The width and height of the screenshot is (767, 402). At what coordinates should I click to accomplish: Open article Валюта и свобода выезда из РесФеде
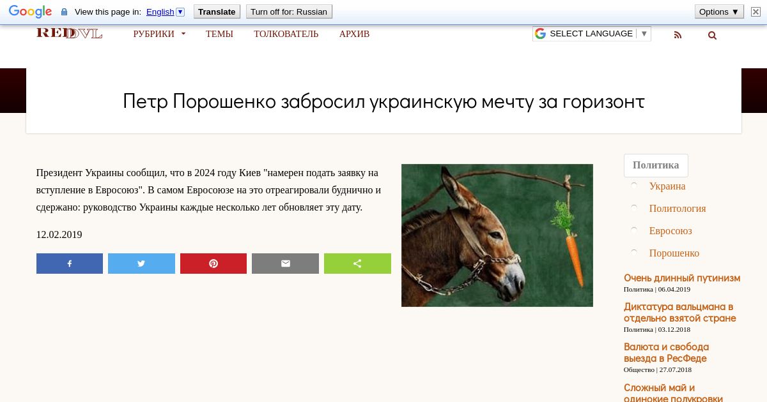[667, 353]
